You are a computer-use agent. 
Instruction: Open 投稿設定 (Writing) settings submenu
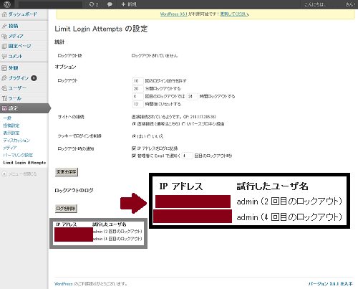[11, 125]
